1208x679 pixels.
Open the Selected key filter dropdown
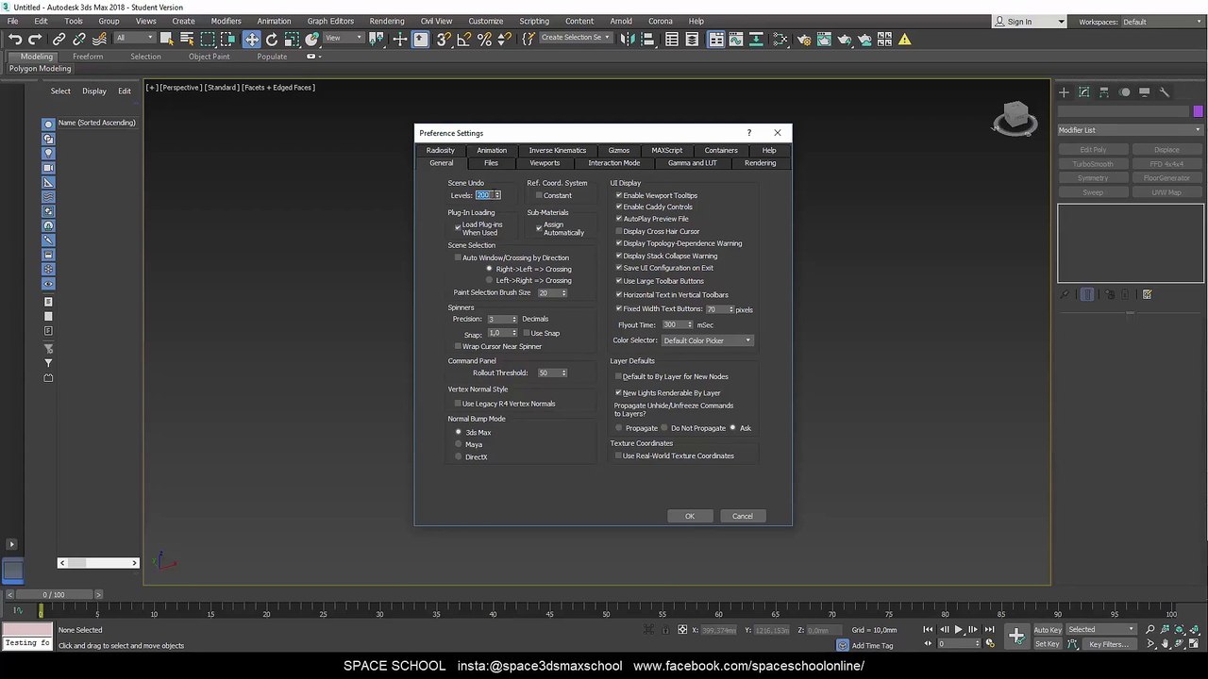1100,629
